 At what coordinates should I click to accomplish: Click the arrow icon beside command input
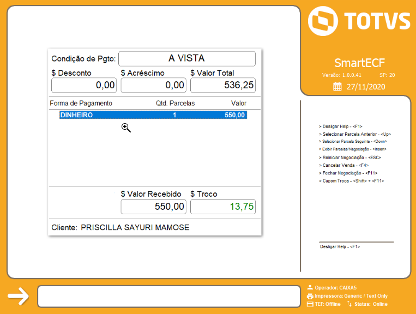pyautogui.click(x=19, y=296)
